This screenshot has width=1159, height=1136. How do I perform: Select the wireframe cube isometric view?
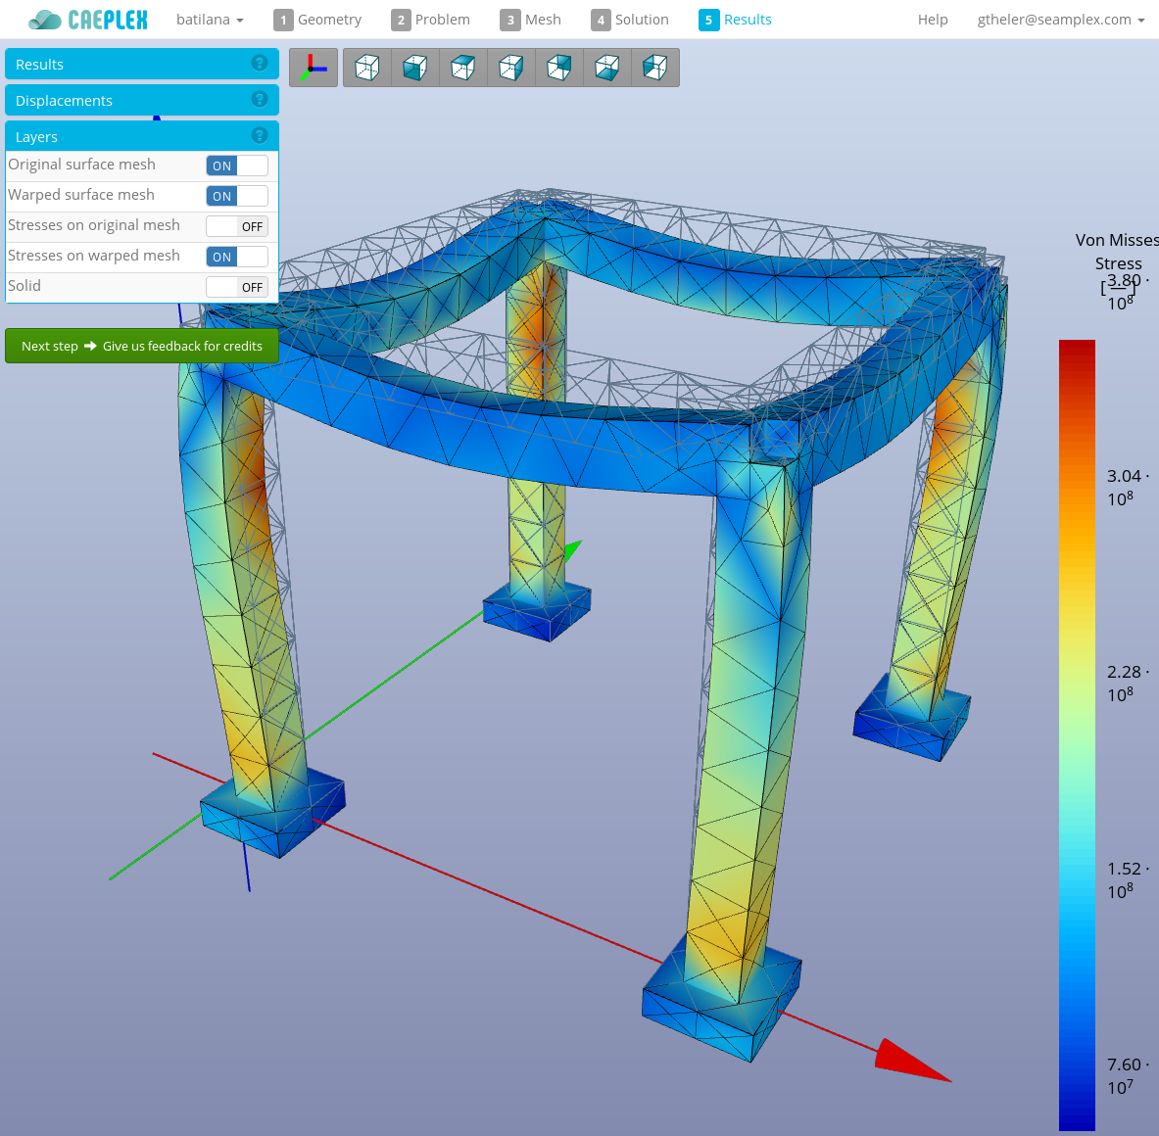pyautogui.click(x=366, y=68)
